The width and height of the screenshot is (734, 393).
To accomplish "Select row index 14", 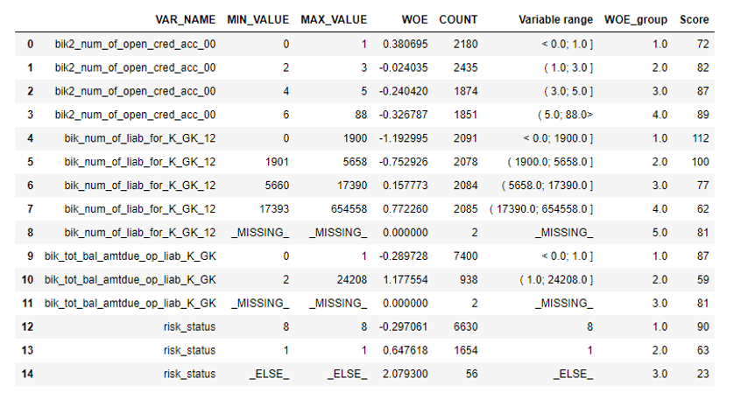I will tap(27, 374).
